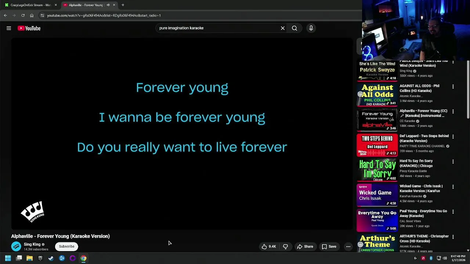Dislike the video with thumbs down
This screenshot has width=470, height=264.
tap(285, 247)
